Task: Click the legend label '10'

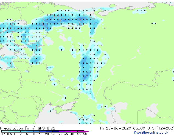Action: pyautogui.click(x=34, y=134)
